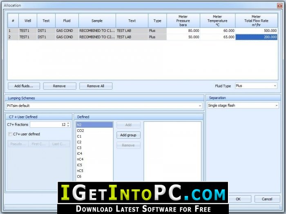Click the Total Flow Rate 500.000 cell
The image size is (286, 214).
click(257, 31)
